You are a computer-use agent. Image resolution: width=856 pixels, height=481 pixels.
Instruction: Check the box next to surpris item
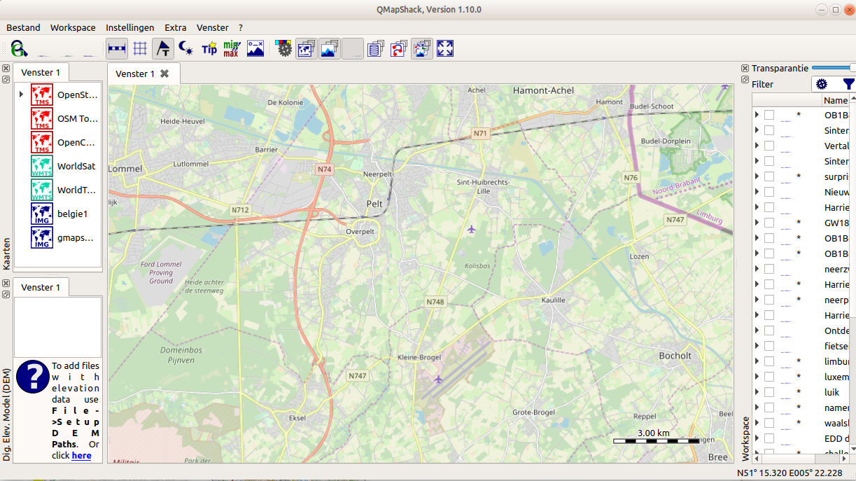[769, 176]
